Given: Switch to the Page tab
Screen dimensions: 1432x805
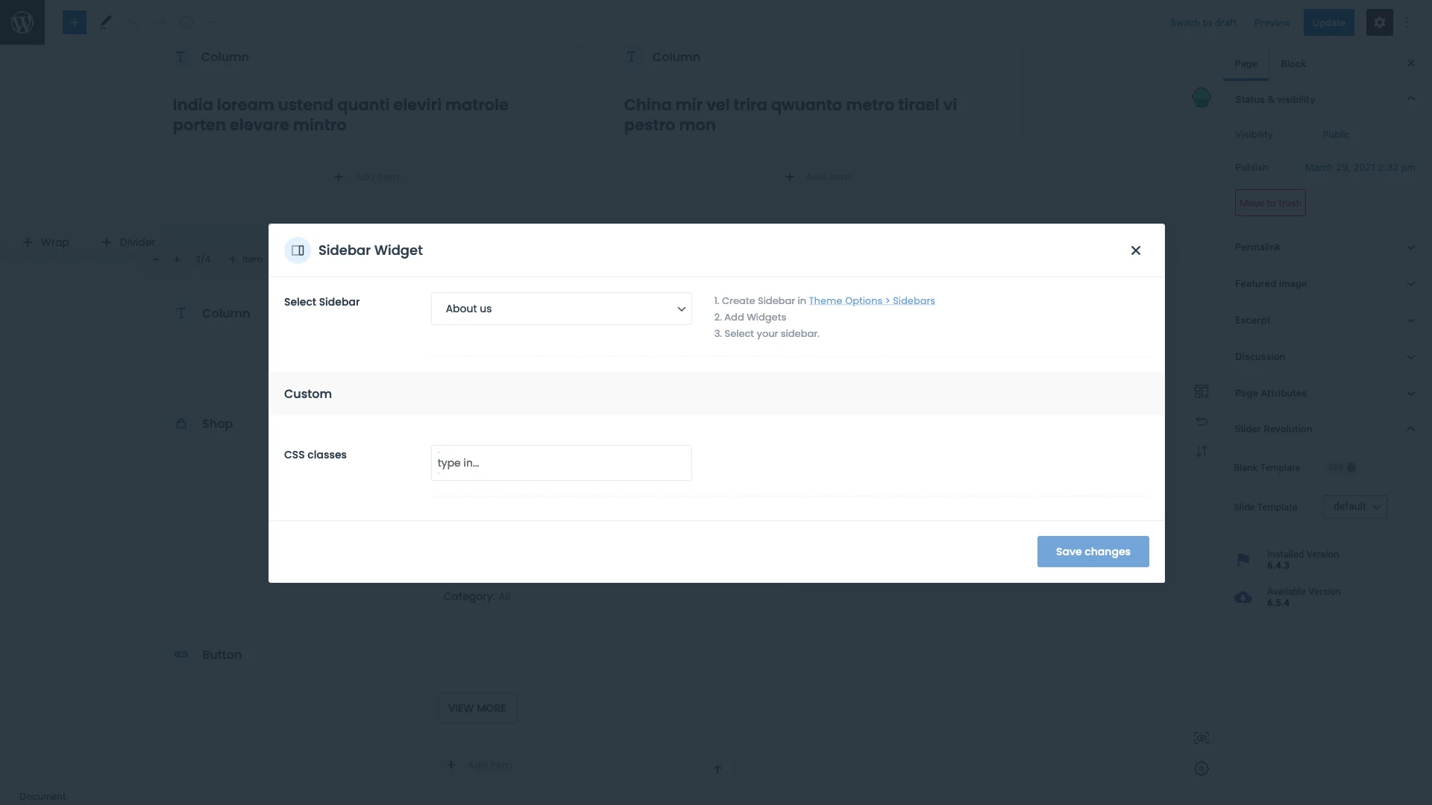Looking at the screenshot, I should [x=1245, y=63].
